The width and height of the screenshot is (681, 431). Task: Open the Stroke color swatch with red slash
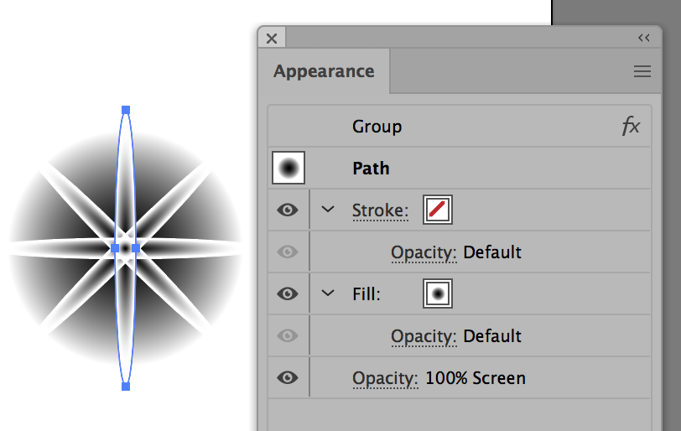pyautogui.click(x=438, y=210)
